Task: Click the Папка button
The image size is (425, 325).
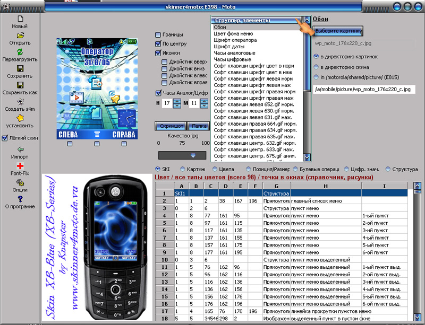Action: [x=199, y=126]
